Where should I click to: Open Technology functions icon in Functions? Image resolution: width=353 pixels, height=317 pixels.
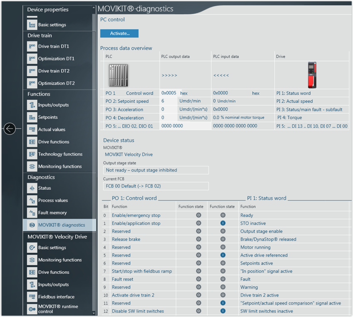click(32, 154)
